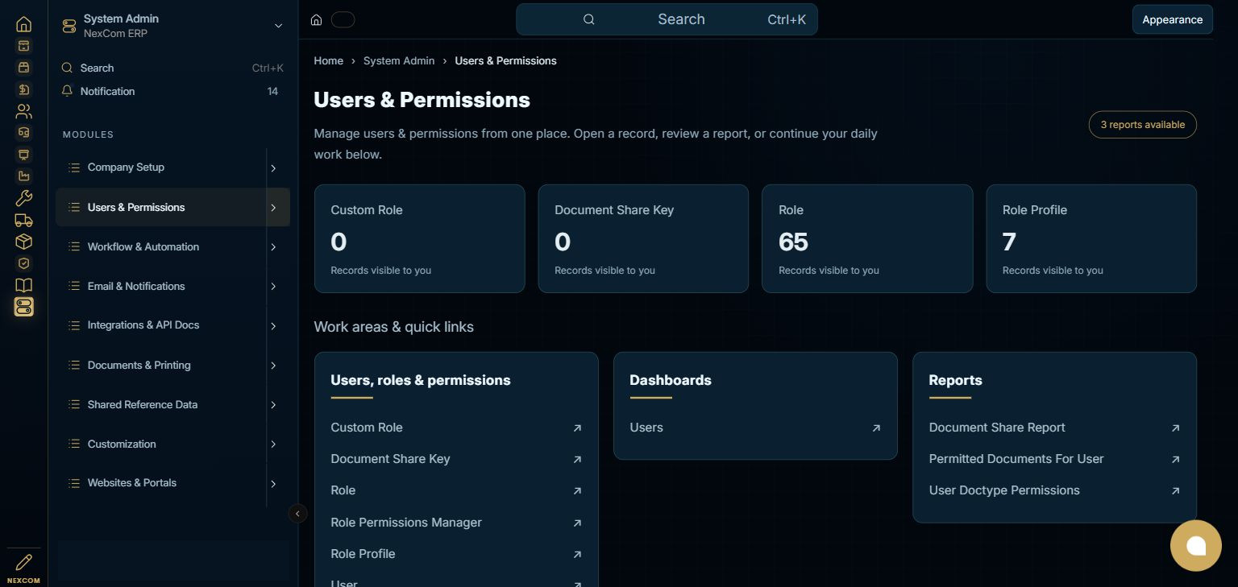1238x587 pixels.
Task: Click the arrow icon beside Users dashboard
Action: pos(876,428)
